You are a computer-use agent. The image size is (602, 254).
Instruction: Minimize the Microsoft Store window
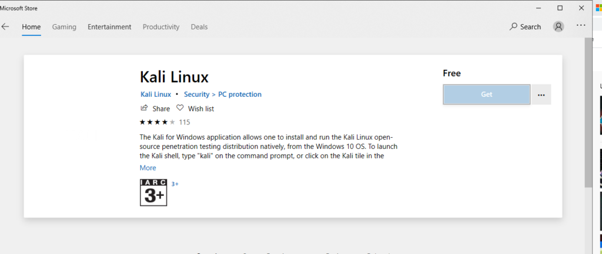click(539, 8)
